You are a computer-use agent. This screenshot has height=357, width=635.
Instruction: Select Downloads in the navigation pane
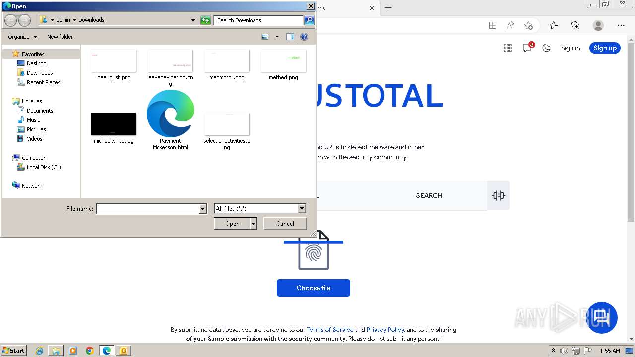coord(39,73)
